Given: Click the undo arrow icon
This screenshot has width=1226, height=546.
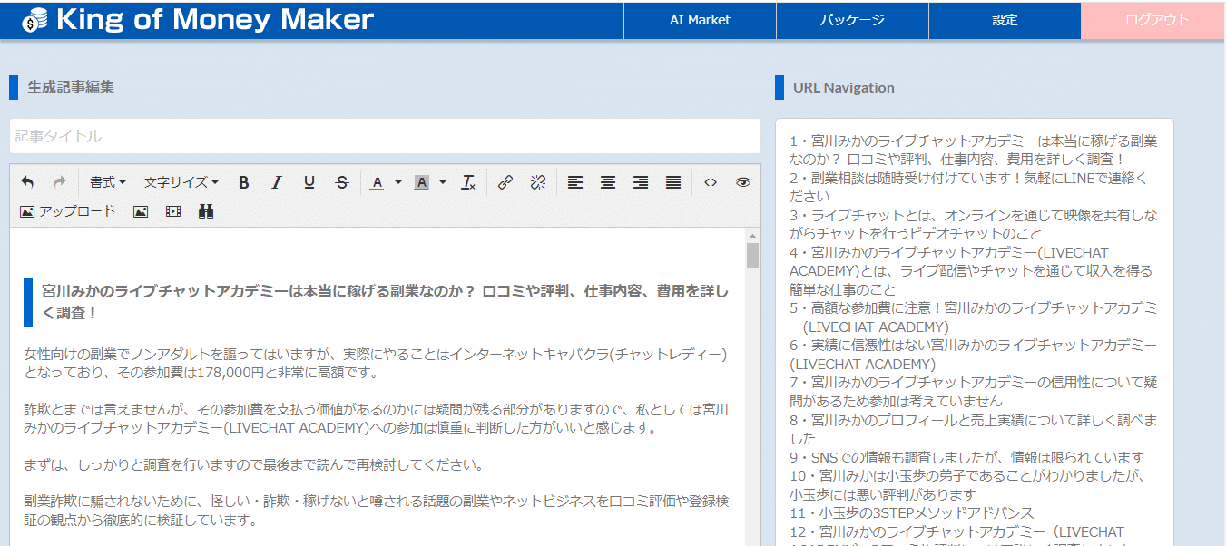Looking at the screenshot, I should click(27, 182).
